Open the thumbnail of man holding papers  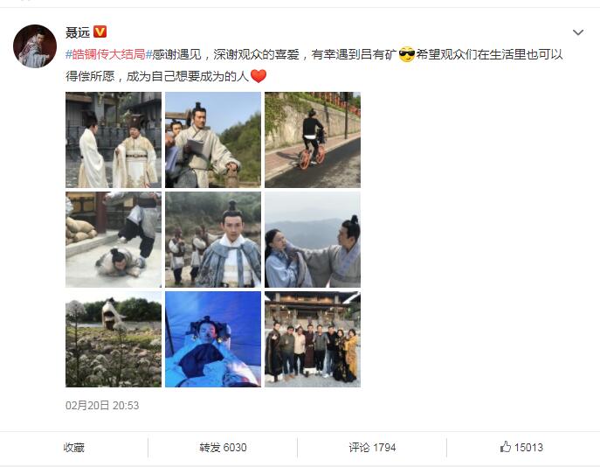point(213,140)
